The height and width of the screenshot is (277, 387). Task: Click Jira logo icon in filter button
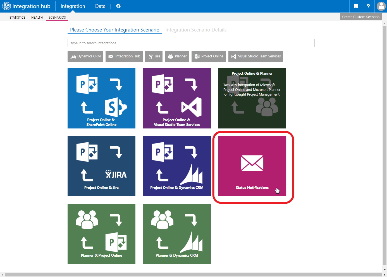tap(151, 56)
